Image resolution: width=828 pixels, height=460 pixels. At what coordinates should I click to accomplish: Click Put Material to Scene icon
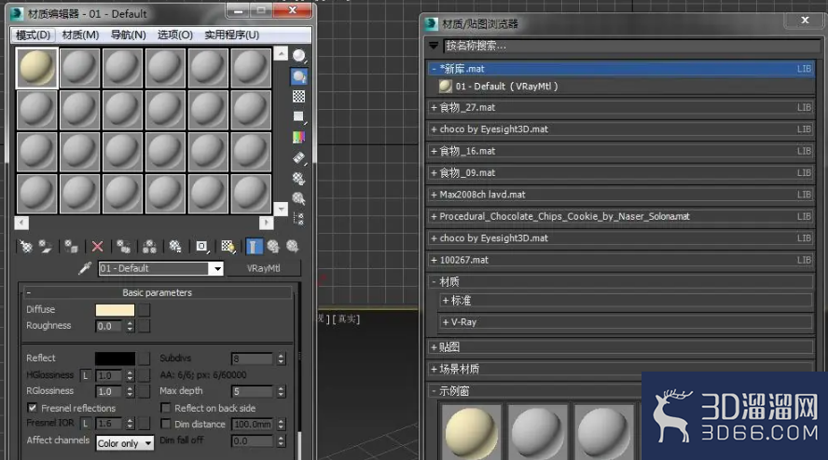(x=46, y=247)
